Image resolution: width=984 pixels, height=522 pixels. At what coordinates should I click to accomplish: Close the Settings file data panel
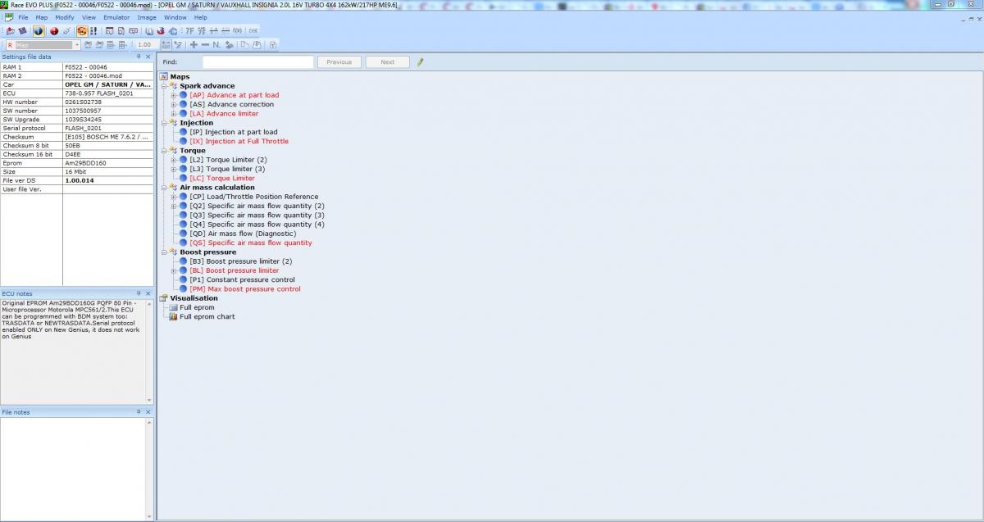click(148, 57)
